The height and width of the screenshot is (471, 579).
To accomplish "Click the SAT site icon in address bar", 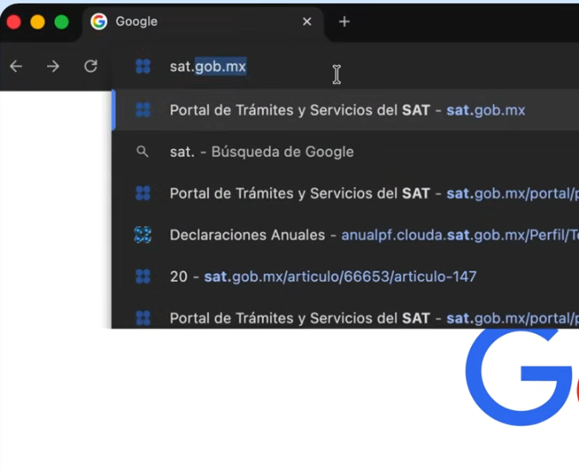I will pyautogui.click(x=143, y=67).
